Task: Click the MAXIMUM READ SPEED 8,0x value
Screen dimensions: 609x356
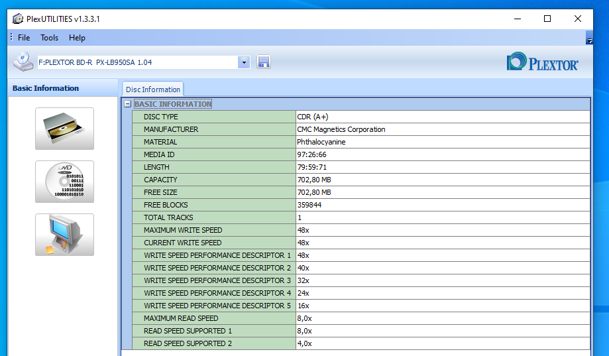Action: pyautogui.click(x=443, y=318)
